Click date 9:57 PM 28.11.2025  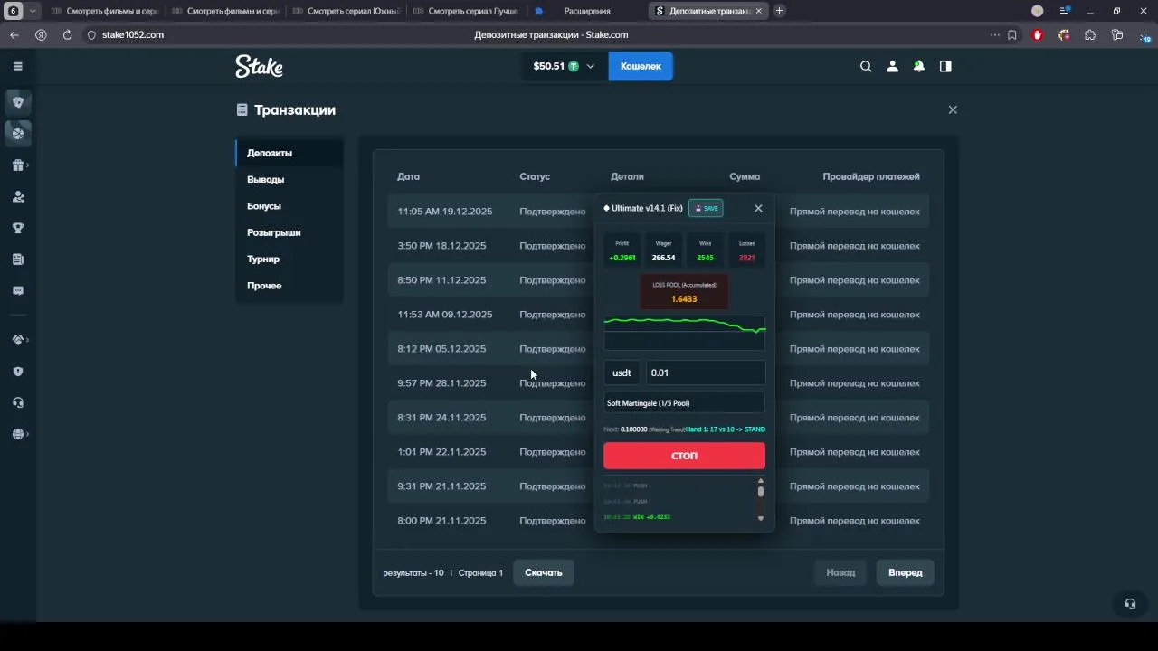pyautogui.click(x=441, y=383)
